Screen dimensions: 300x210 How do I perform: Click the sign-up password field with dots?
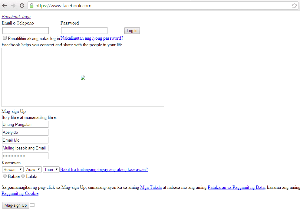(25, 156)
